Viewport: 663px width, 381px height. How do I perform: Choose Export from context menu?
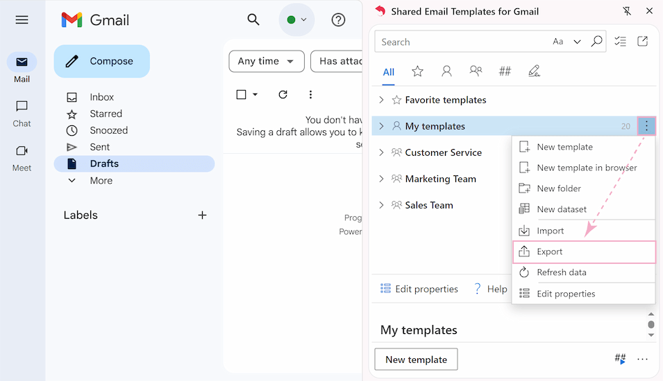click(x=583, y=252)
